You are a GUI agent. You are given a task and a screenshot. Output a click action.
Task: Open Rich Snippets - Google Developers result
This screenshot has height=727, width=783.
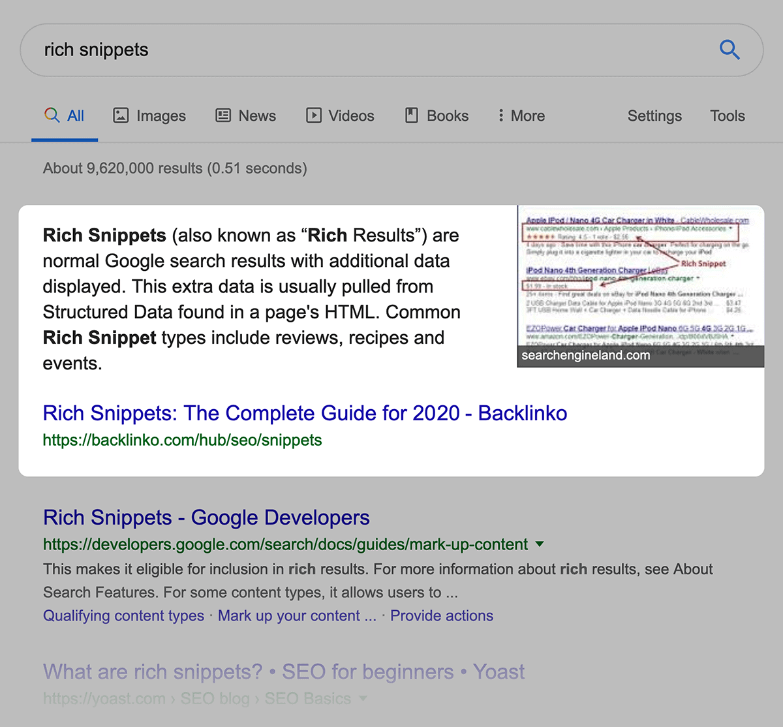tap(206, 518)
